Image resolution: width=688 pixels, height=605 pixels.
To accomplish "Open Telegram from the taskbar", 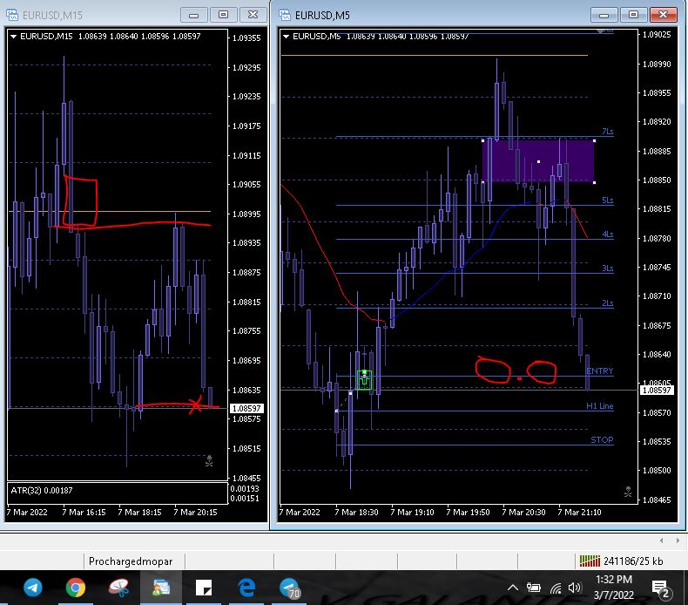I will coord(33,588).
